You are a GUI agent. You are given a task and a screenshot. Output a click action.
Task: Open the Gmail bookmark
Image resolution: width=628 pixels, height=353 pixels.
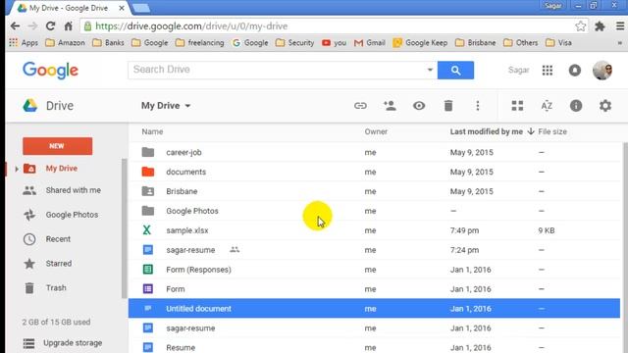[x=370, y=43]
